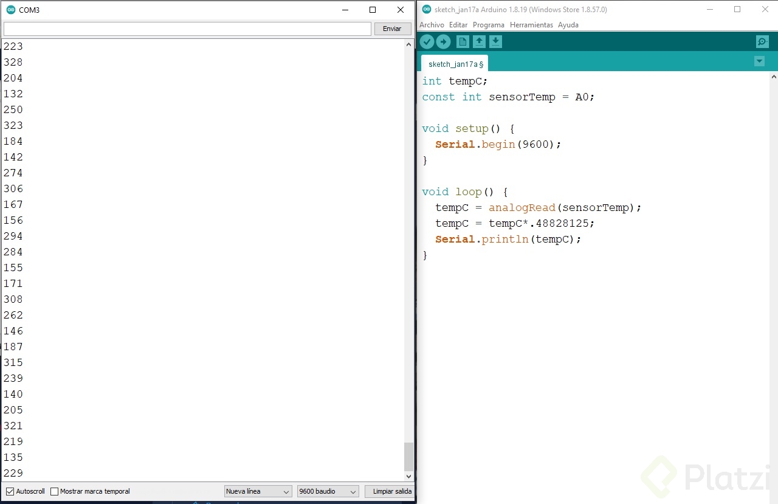
Task: Click the 'tempC = tempC*.48828125;' line
Action: (515, 223)
